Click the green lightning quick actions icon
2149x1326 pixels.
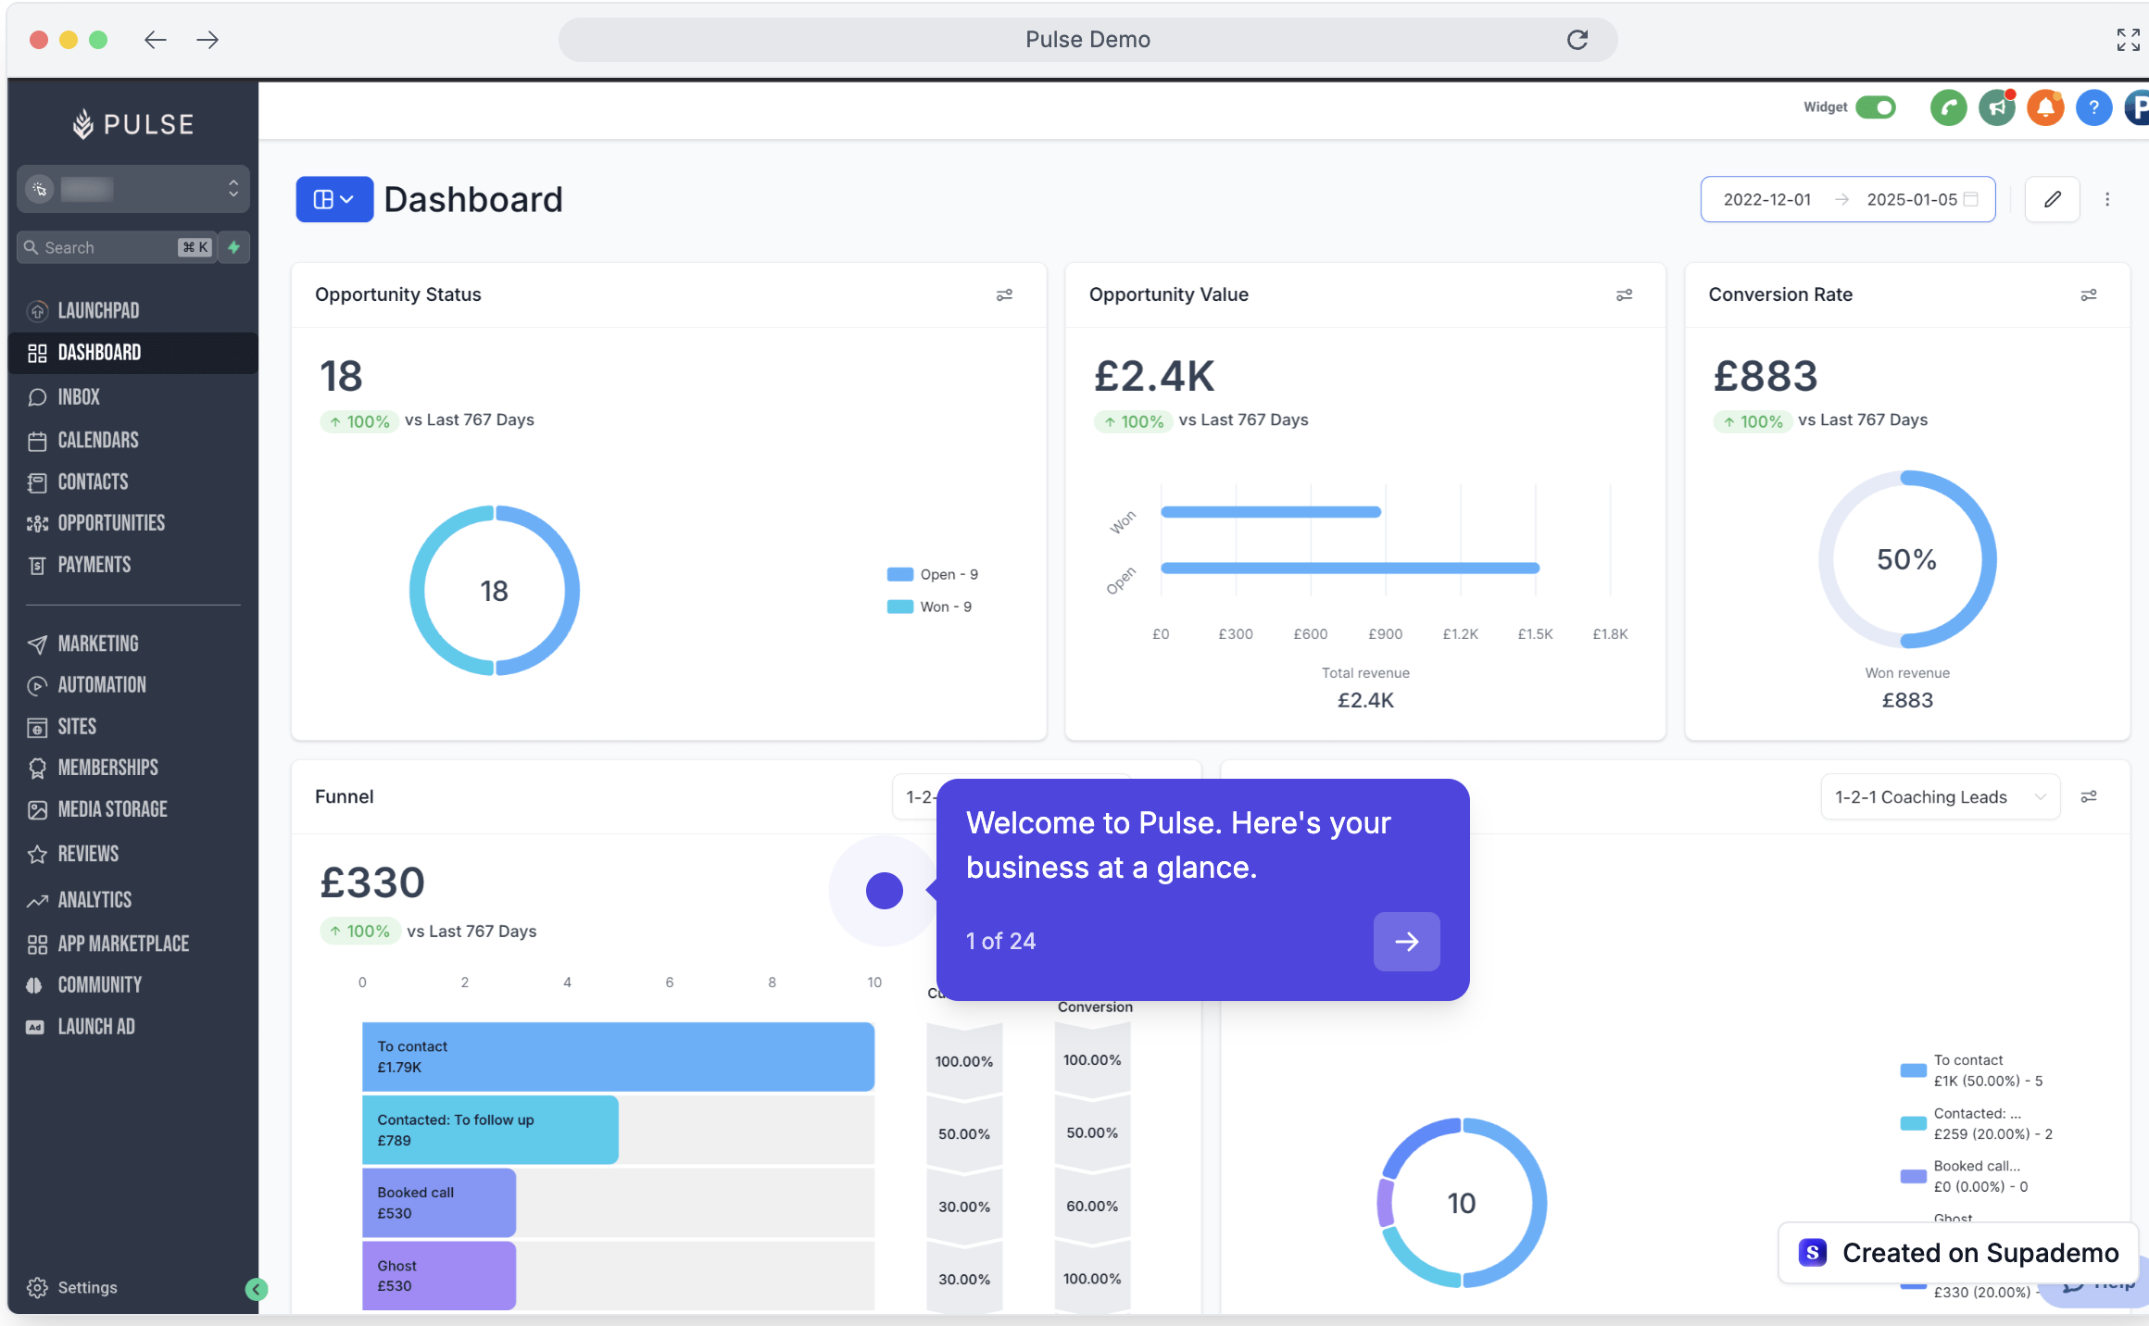(x=234, y=247)
